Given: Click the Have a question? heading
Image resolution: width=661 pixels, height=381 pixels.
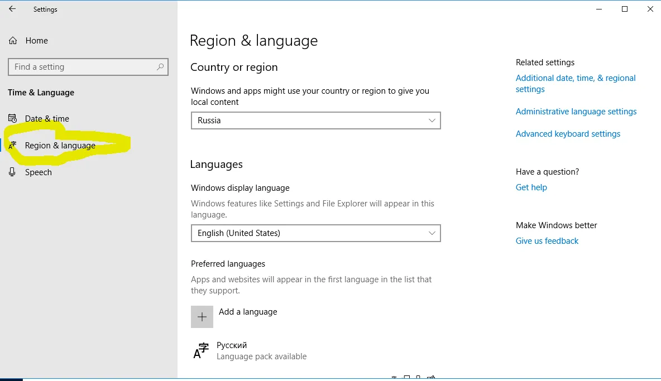Looking at the screenshot, I should 547,172.
